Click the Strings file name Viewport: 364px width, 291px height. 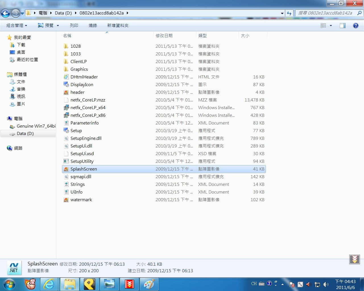78,184
